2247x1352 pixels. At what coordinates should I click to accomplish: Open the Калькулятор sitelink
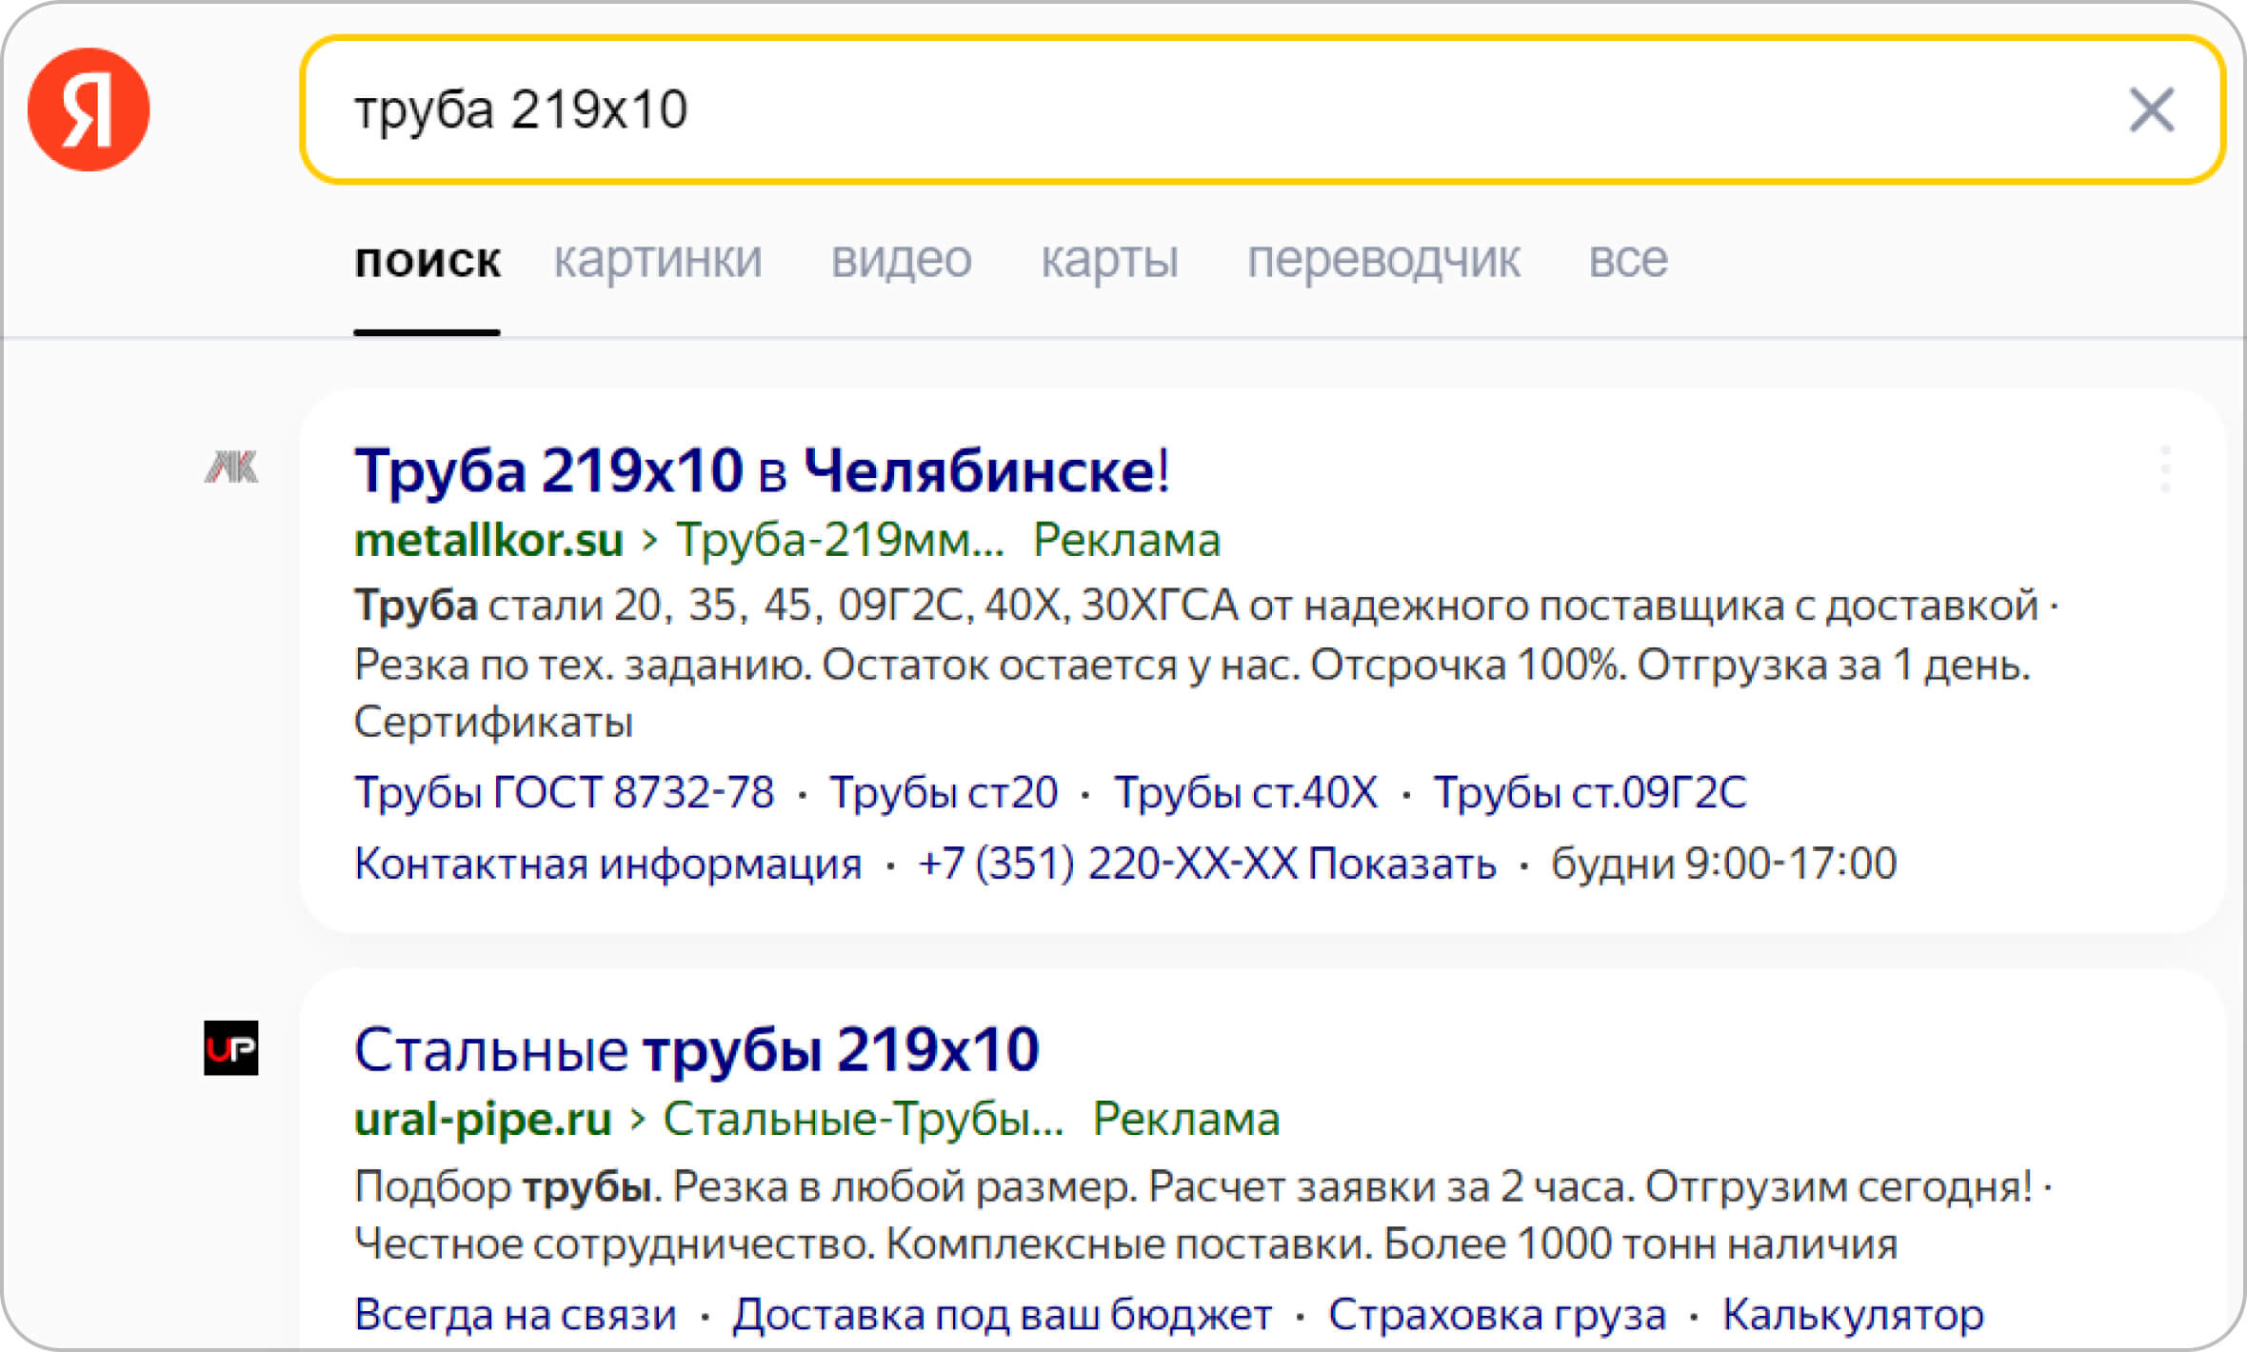tap(1853, 1315)
